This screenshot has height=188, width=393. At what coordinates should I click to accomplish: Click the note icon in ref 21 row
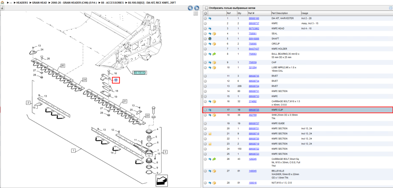click(x=210, y=134)
